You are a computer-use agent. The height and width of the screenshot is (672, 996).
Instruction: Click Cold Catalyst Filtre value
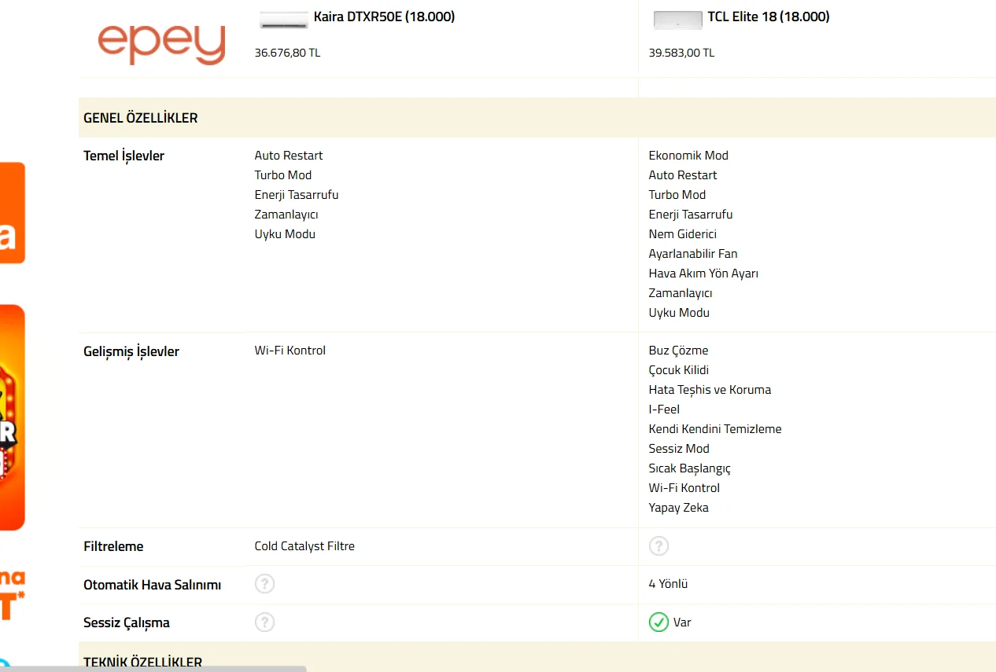pyautogui.click(x=304, y=546)
